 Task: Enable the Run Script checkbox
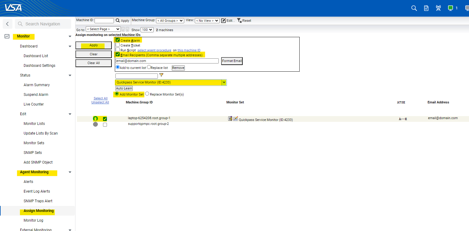(x=118, y=50)
